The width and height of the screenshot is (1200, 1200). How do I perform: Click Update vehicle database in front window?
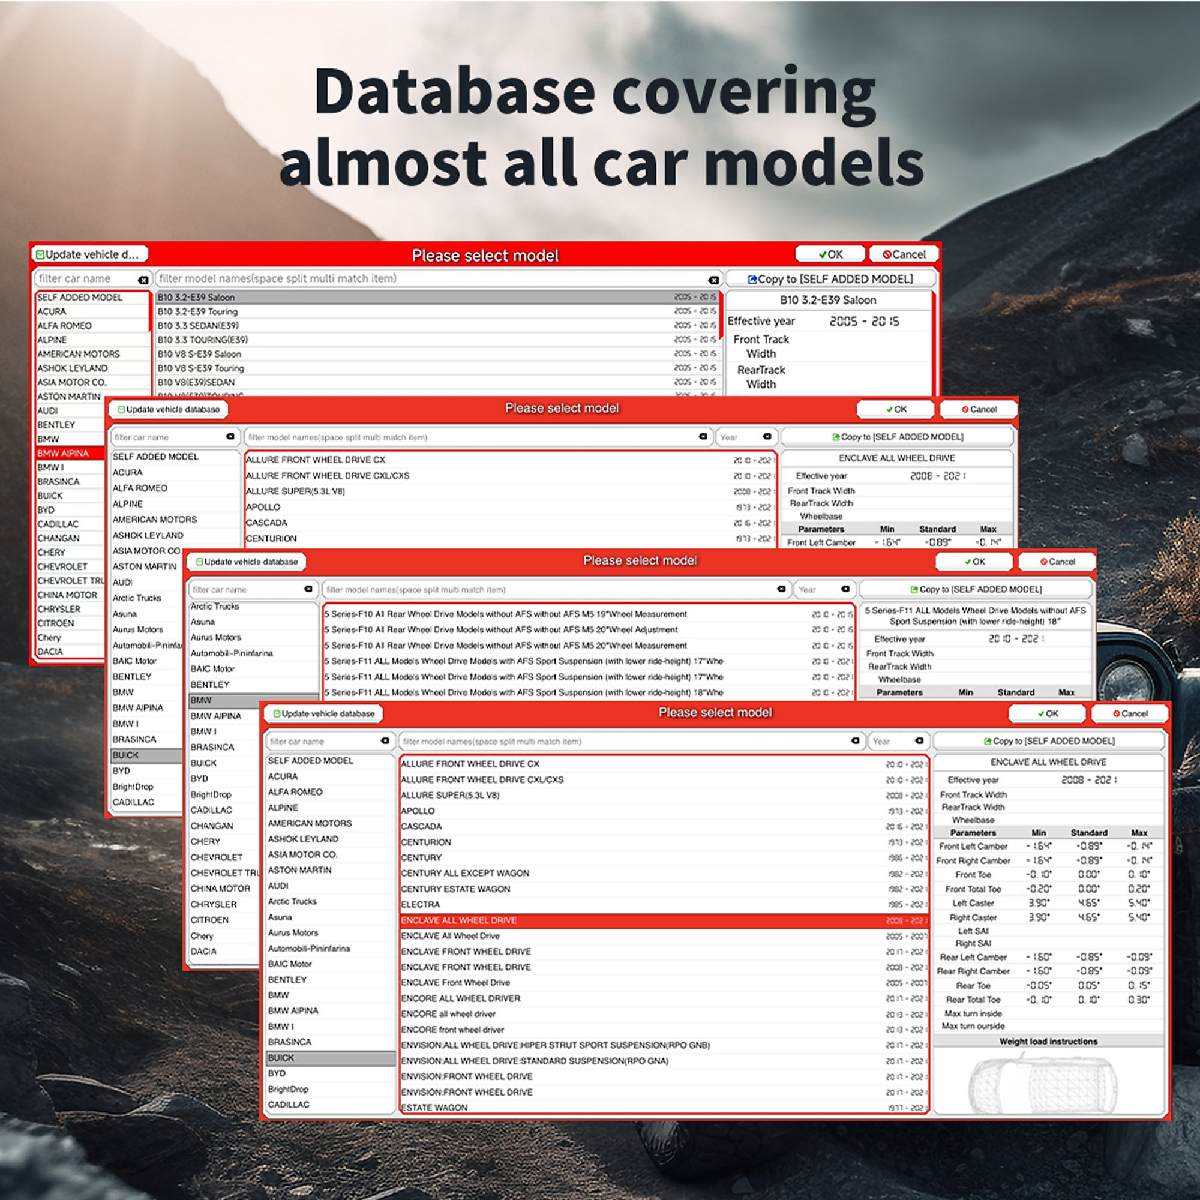pos(323,713)
